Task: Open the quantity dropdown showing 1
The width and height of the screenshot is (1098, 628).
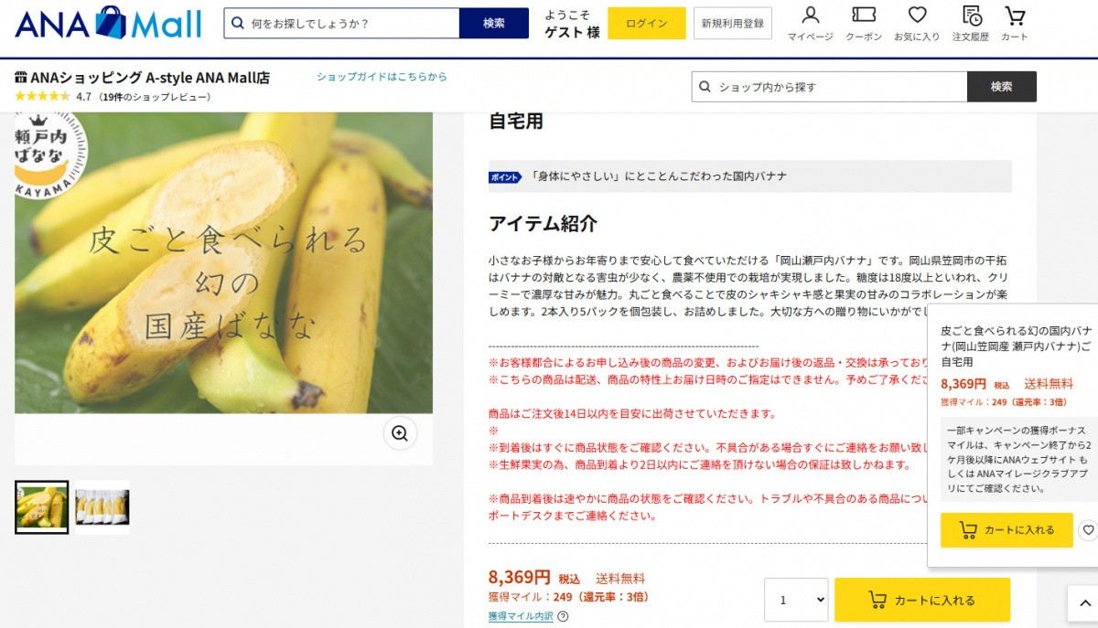Action: click(x=796, y=601)
